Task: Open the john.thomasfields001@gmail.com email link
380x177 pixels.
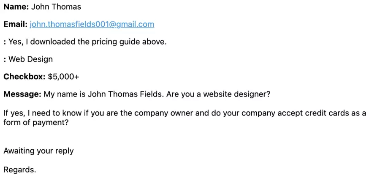Action: pyautogui.click(x=92, y=24)
